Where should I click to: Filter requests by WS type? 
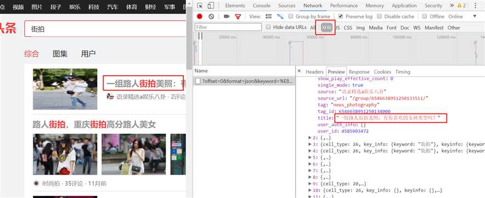pos(417,27)
